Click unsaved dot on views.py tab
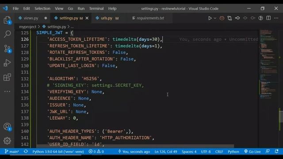The height and width of the screenshot is (159, 283). pos(46,18)
